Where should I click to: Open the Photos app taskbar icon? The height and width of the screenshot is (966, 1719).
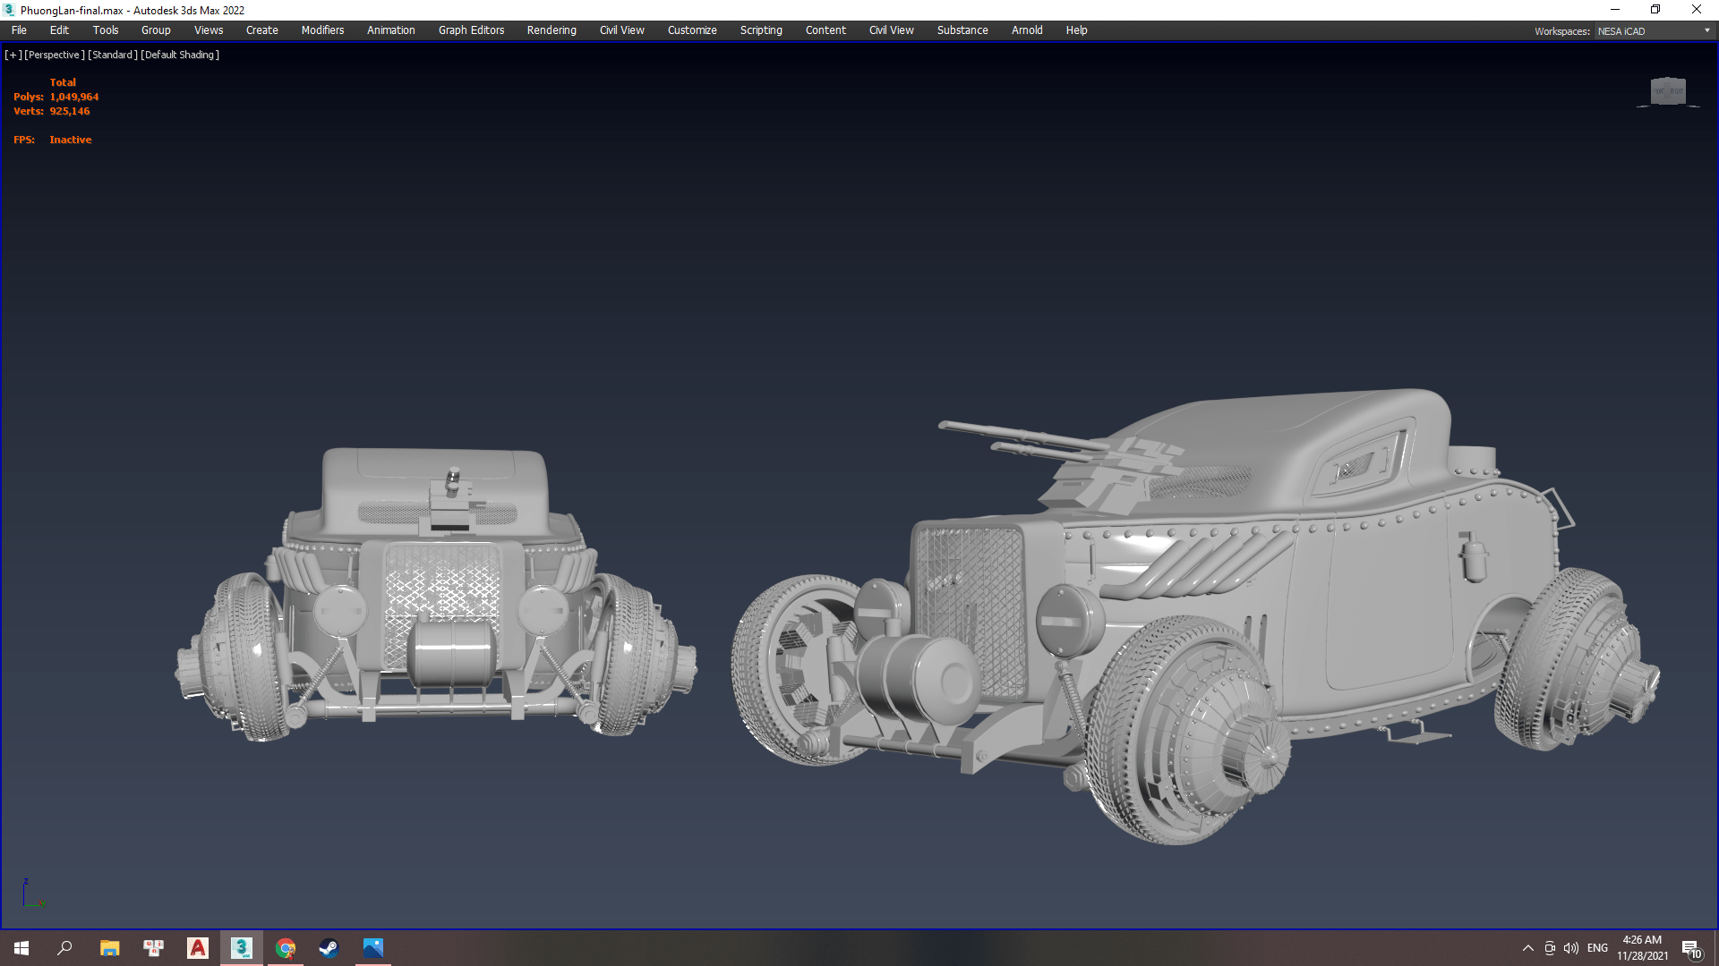tap(372, 948)
